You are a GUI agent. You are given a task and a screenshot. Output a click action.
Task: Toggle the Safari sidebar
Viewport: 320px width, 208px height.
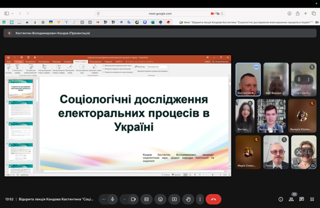(x=6, y=13)
